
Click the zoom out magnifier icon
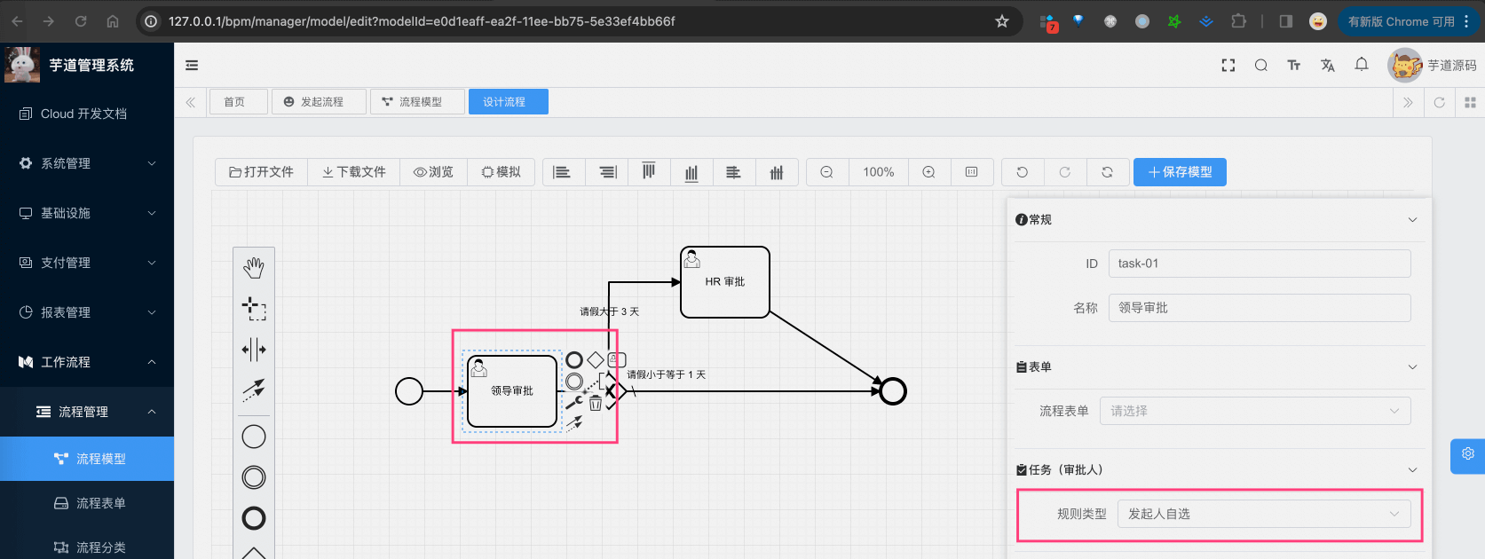[x=826, y=172]
